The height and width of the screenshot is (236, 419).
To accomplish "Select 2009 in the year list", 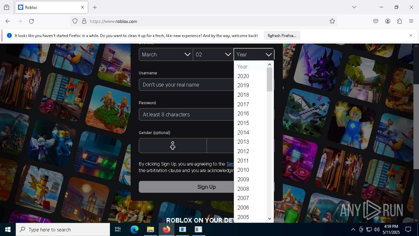I will click(250, 179).
